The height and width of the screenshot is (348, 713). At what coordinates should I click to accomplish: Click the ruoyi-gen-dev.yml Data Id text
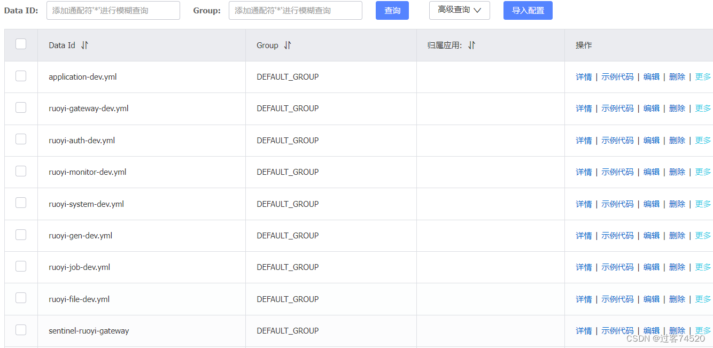(81, 236)
